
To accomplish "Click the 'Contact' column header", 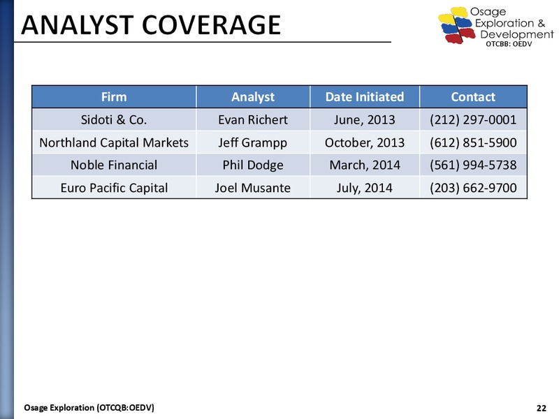I will point(473,97).
